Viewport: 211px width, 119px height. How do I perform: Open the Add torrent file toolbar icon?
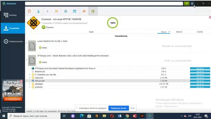click(29, 11)
